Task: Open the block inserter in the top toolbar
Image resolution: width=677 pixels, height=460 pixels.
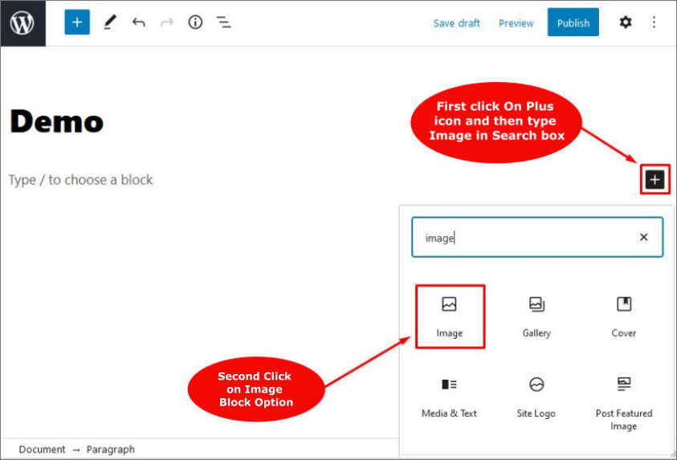Action: (x=77, y=22)
